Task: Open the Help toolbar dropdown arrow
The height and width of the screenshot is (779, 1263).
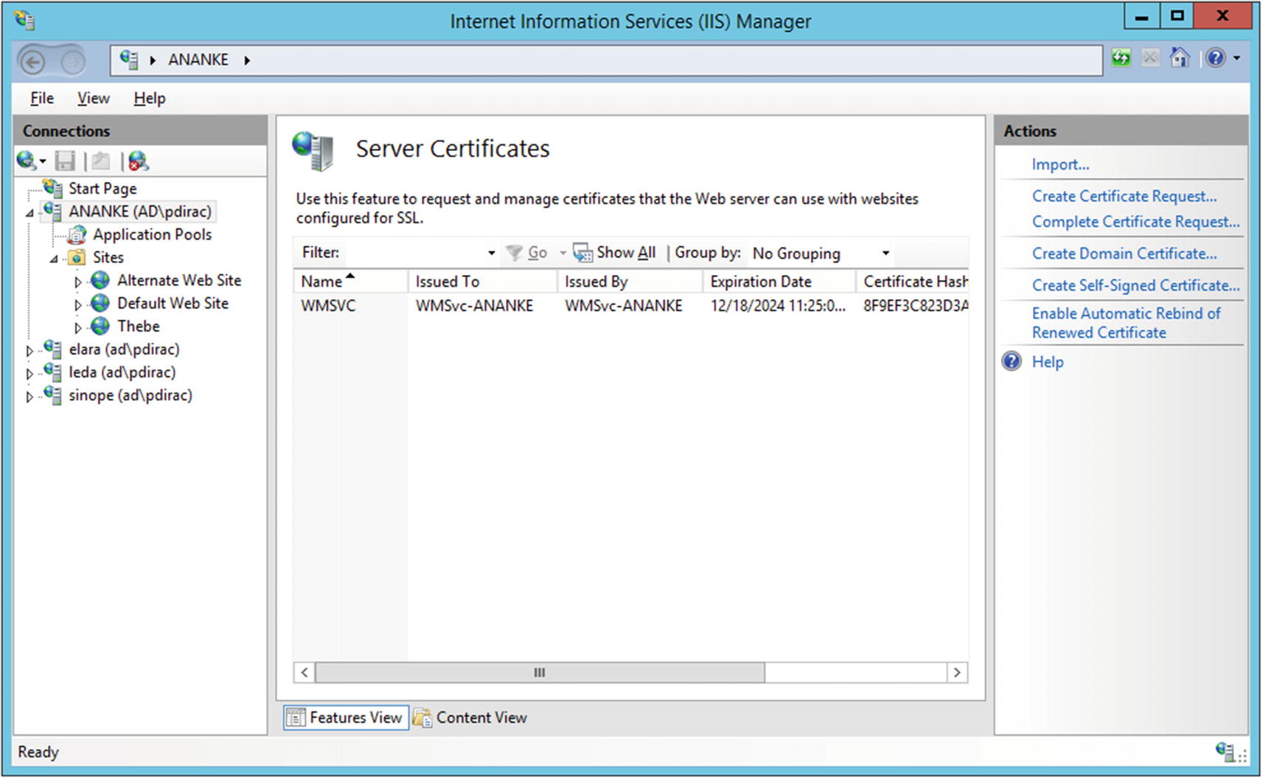Action: point(1236,57)
